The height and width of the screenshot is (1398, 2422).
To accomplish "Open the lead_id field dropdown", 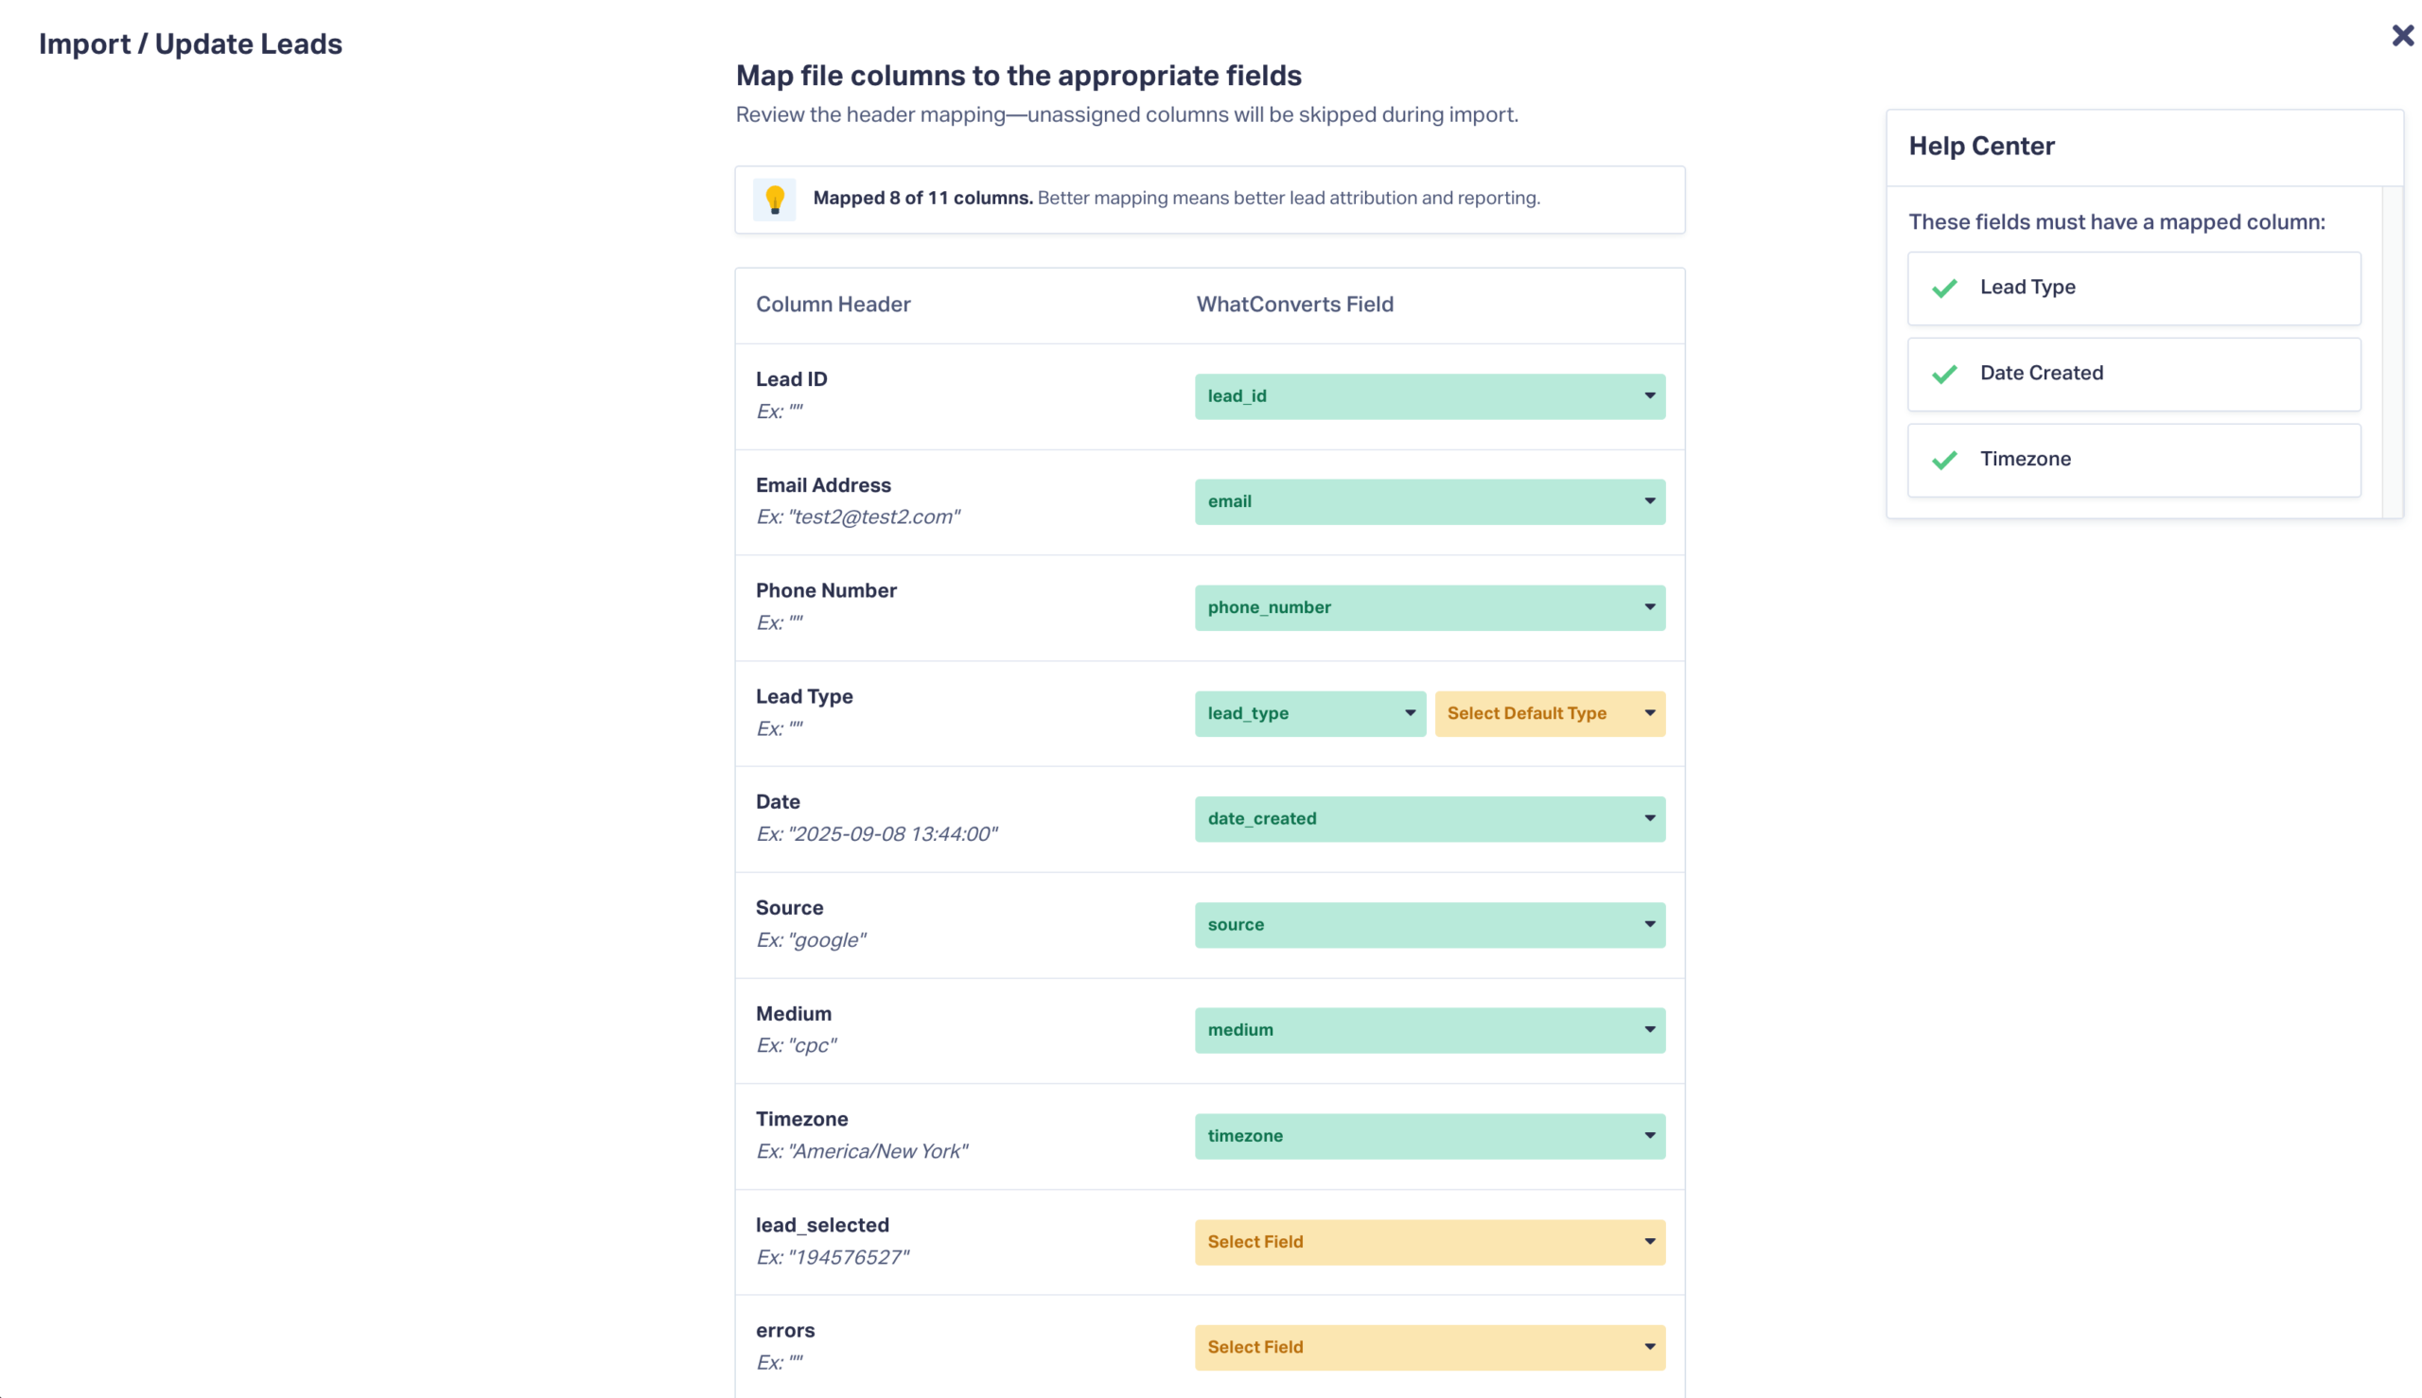I will point(1429,395).
